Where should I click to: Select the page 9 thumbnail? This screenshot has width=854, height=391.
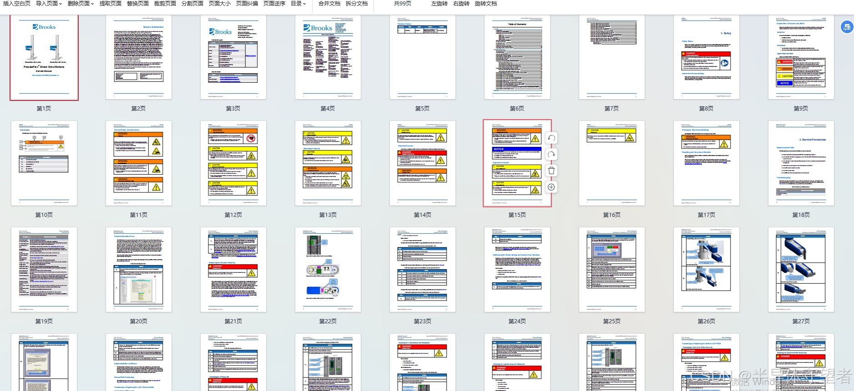tap(801, 57)
